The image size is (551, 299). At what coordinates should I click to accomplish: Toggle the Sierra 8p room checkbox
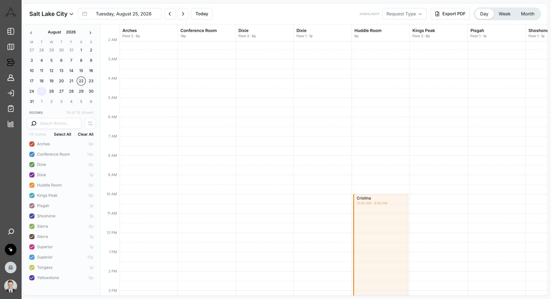point(32,226)
